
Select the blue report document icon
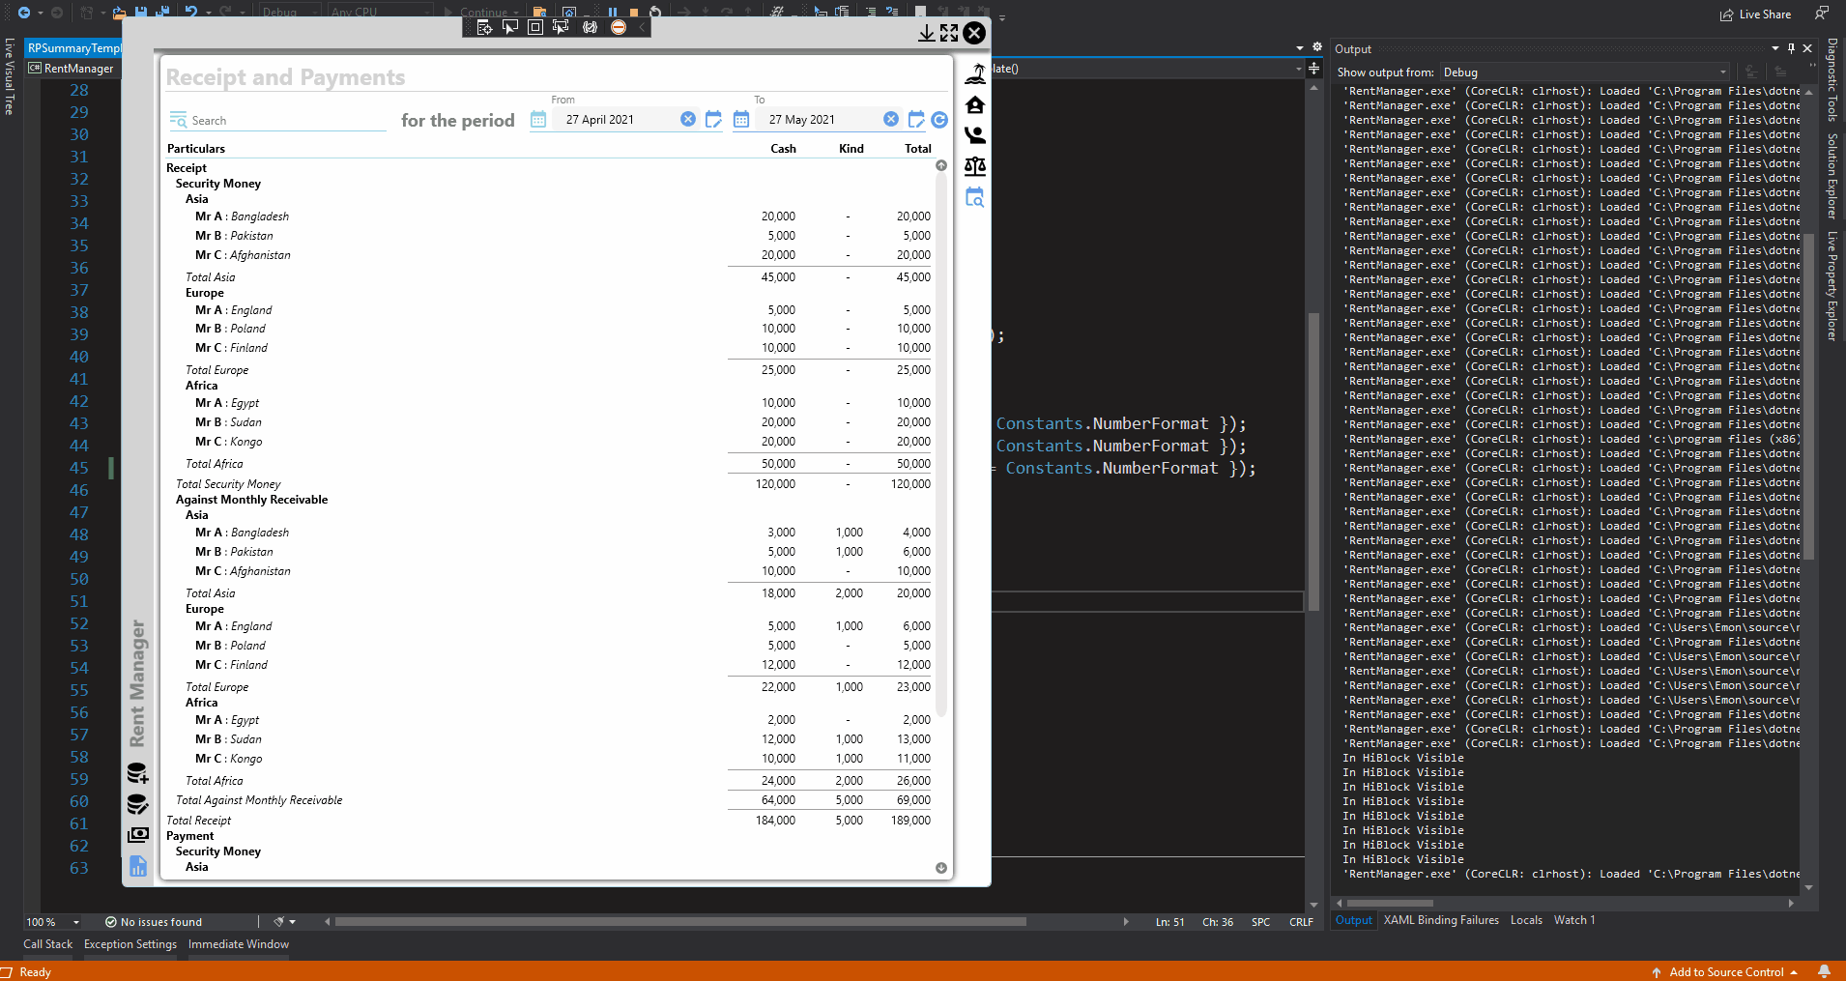(x=138, y=866)
